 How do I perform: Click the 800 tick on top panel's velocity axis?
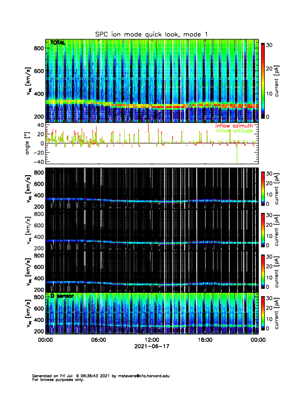pyautogui.click(x=38, y=48)
